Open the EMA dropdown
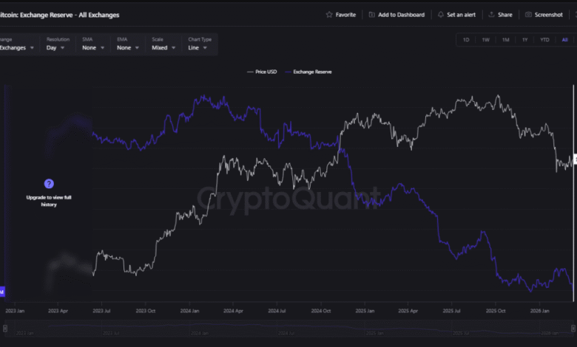 (x=127, y=47)
